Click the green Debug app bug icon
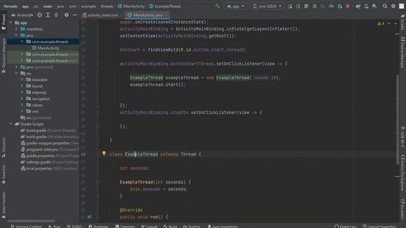This screenshot has width=406, height=228. [x=315, y=6]
